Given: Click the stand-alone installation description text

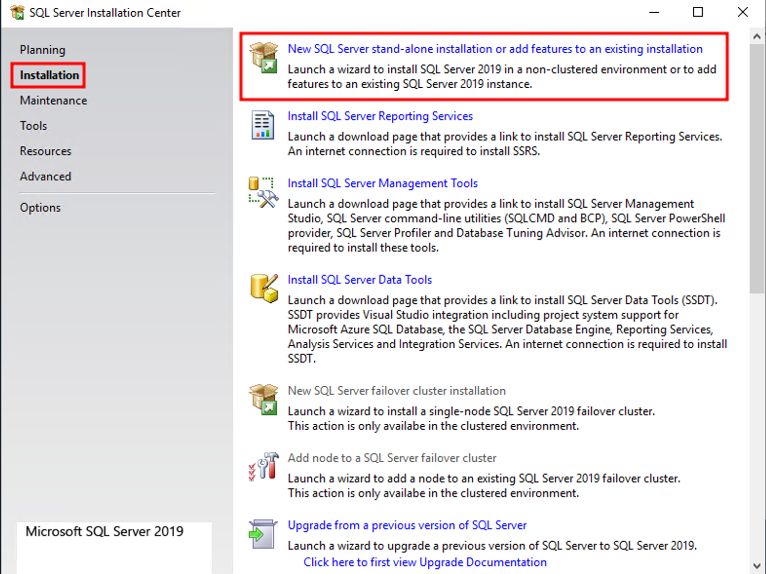Looking at the screenshot, I should 502,77.
